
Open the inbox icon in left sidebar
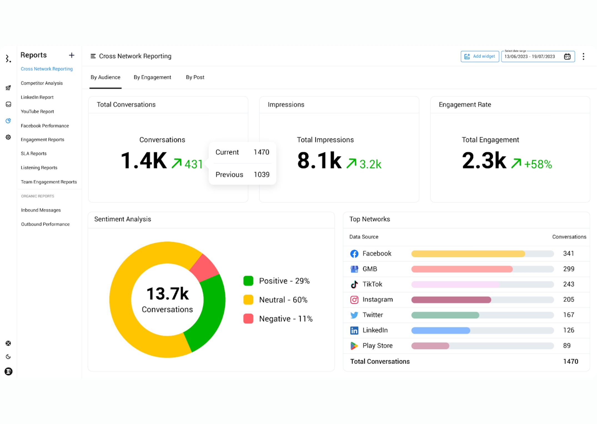[x=8, y=104]
